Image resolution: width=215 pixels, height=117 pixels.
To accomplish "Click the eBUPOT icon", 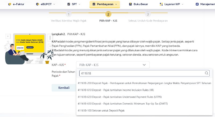I will coord(37,4).
